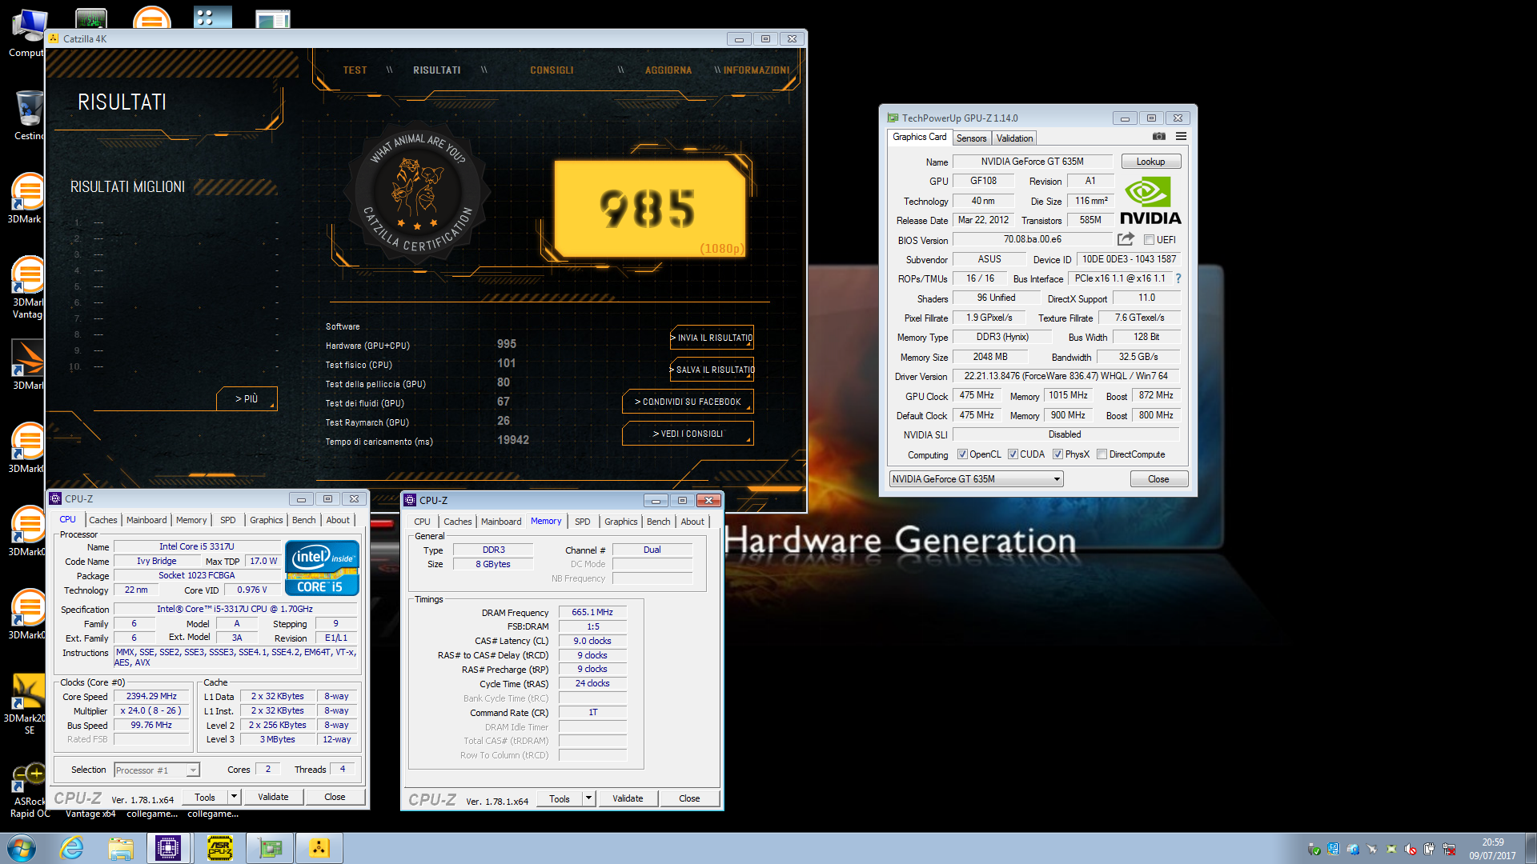The image size is (1537, 864).
Task: Click the Driver Version field in GPU-Z
Action: (1065, 376)
